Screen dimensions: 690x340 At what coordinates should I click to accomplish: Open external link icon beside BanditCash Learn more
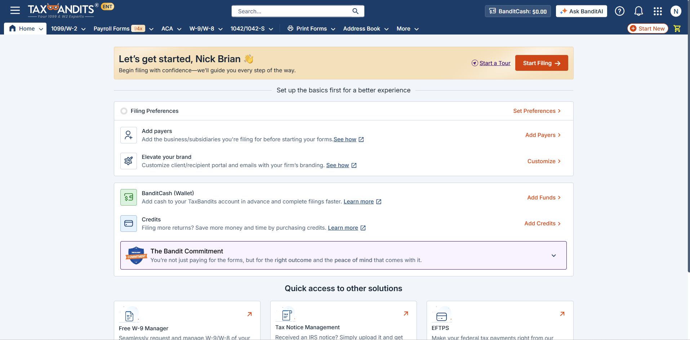379,202
